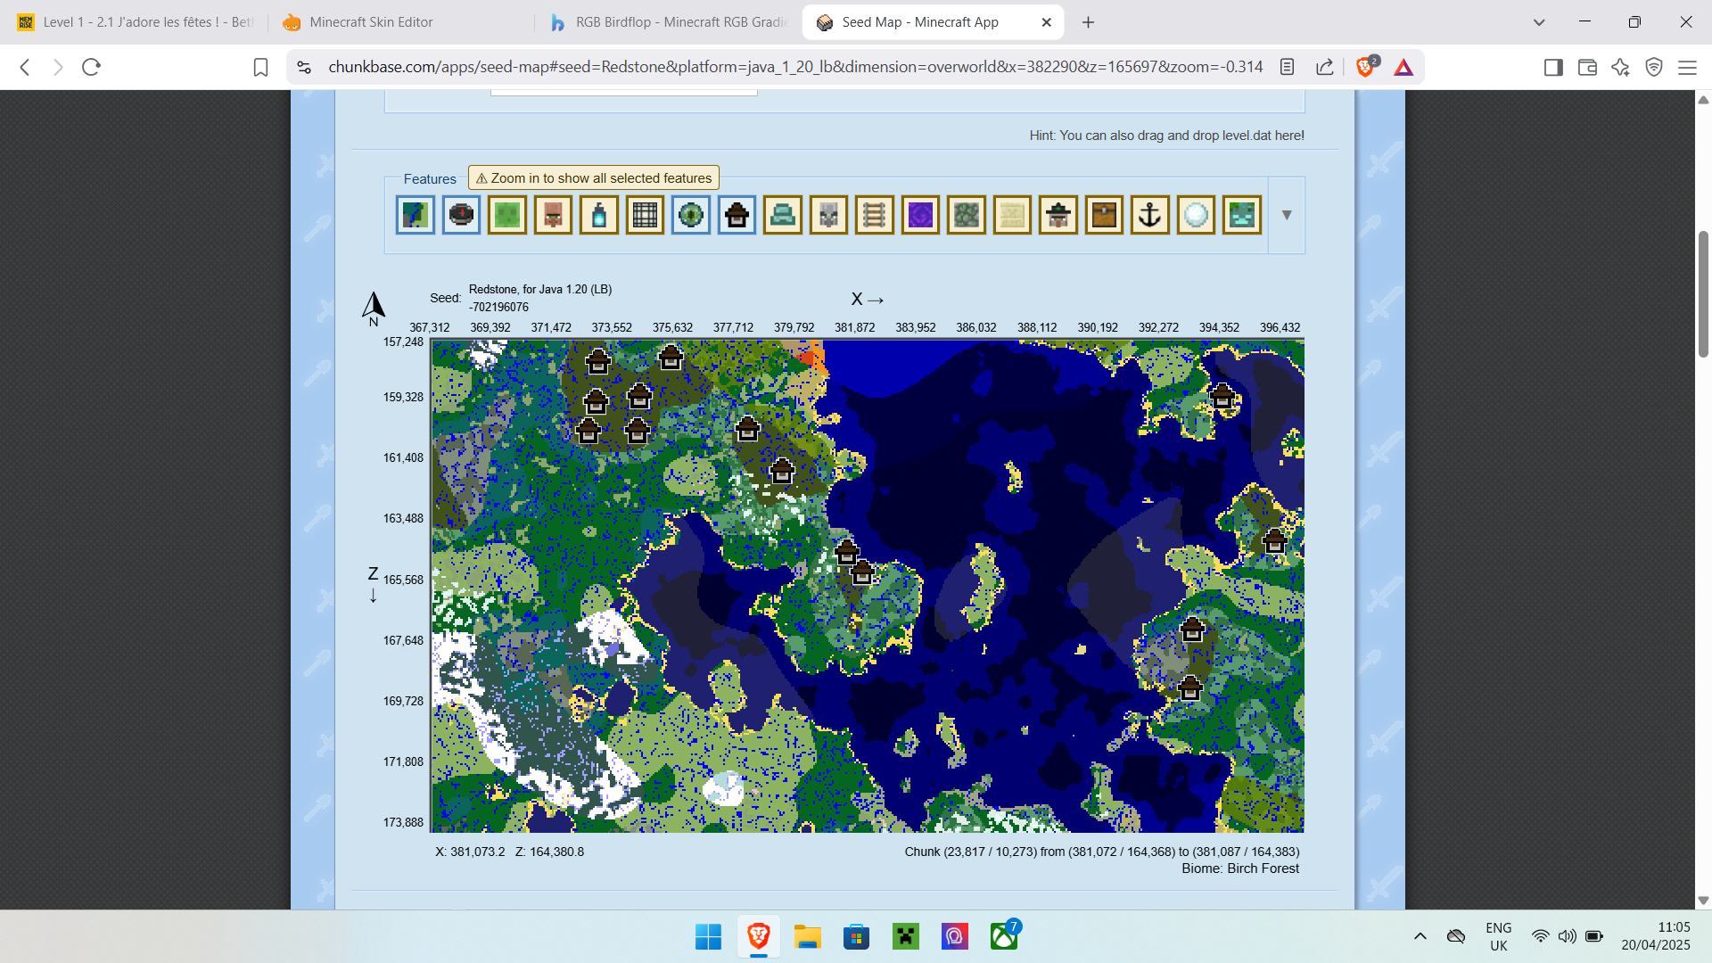Enable the Ocean Ruins drowned icon
This screenshot has width=1712, height=963.
click(1242, 215)
